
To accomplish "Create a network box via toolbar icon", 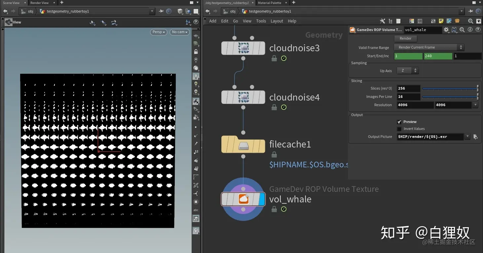I will coord(433,21).
